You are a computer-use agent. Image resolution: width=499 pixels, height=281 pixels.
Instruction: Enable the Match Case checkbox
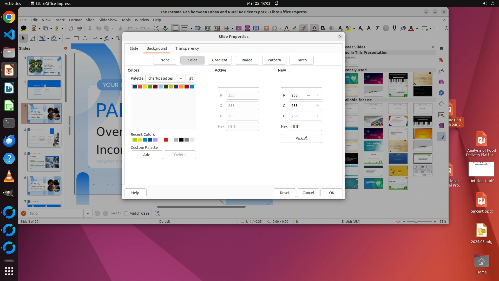126,213
